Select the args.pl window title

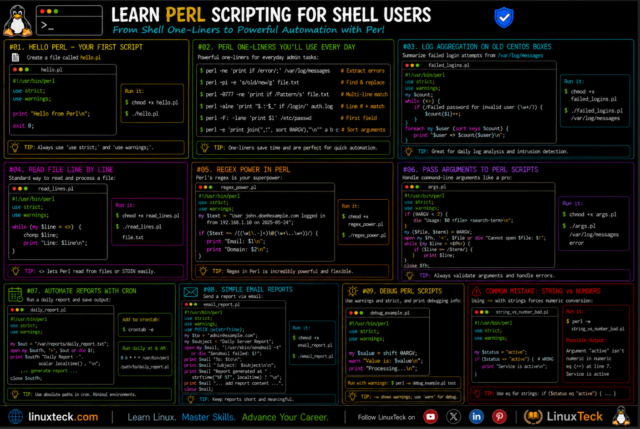(x=437, y=187)
